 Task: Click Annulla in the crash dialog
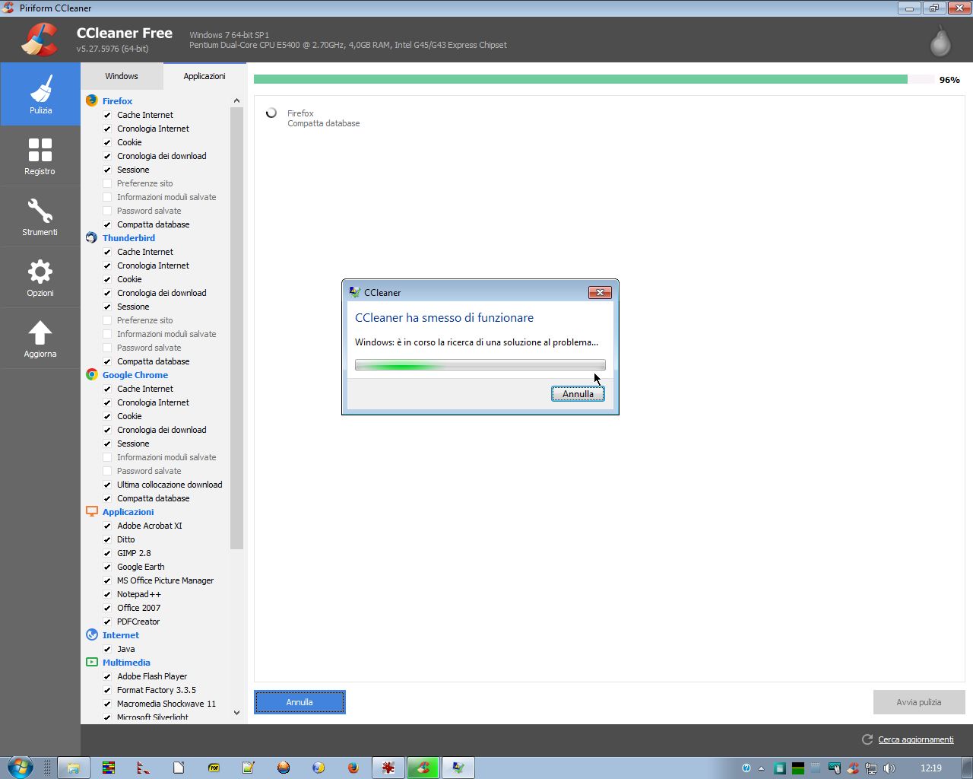(x=578, y=393)
